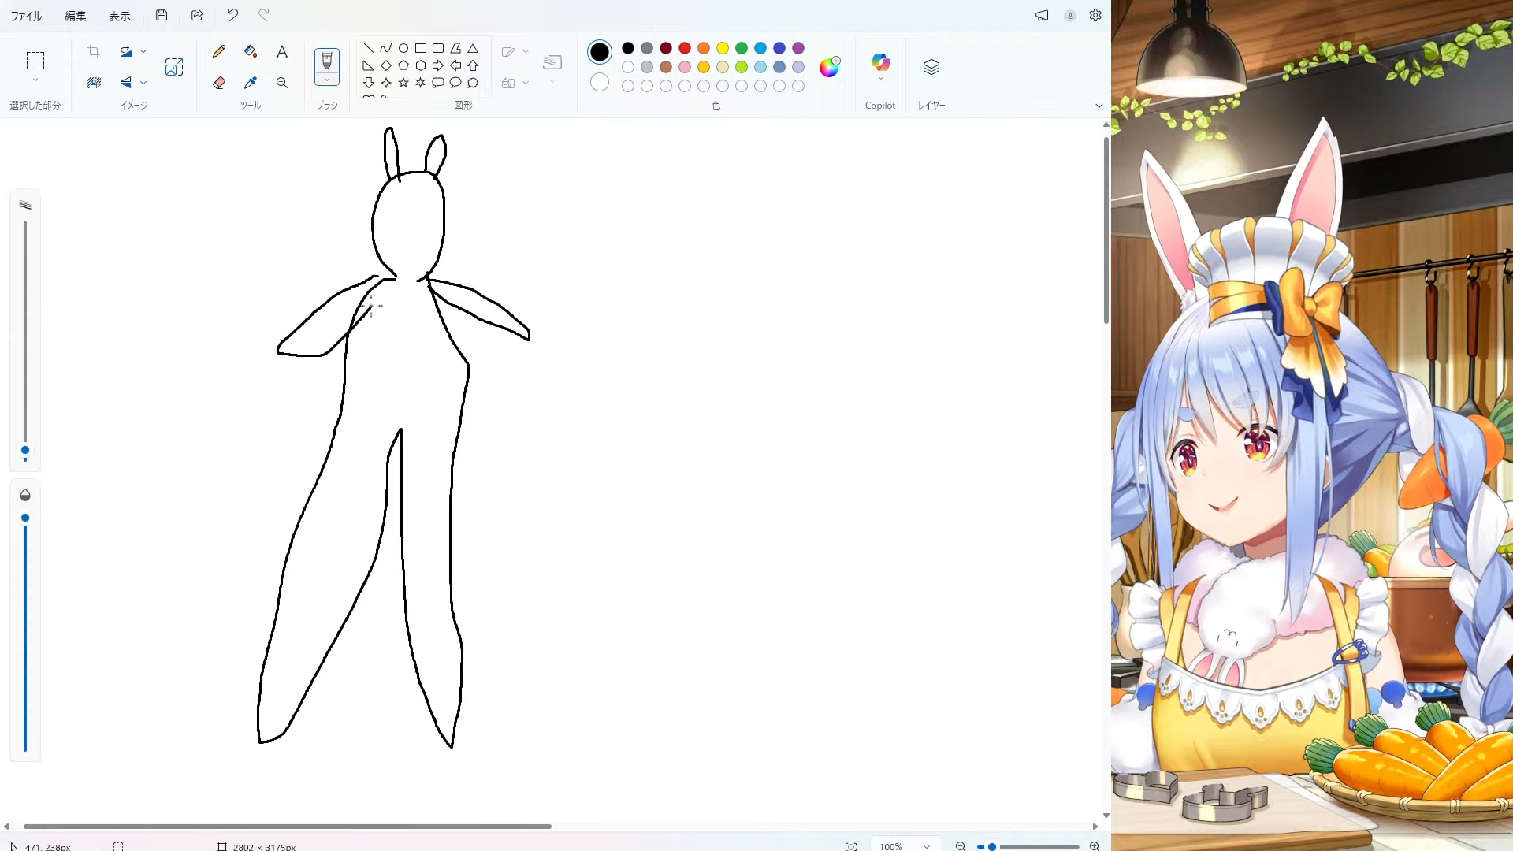Open the zoom percentage dropdown
This screenshot has height=851, width=1513.
(927, 846)
